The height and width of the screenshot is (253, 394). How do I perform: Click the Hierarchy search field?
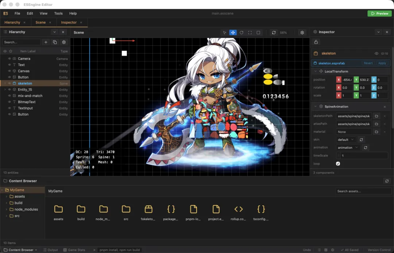[22, 42]
